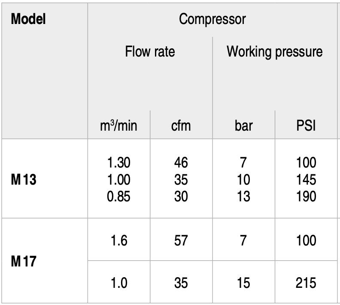Click the 145 PSI value
The height and width of the screenshot is (305, 340).
click(306, 179)
